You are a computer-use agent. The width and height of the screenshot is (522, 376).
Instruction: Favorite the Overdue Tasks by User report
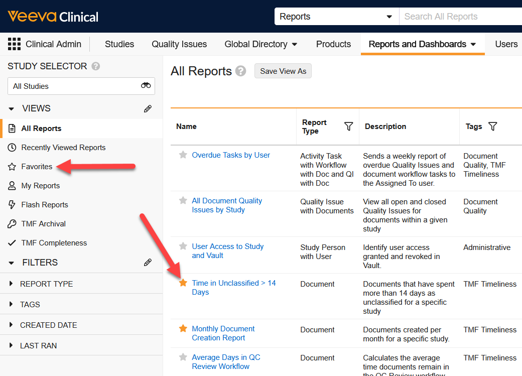pos(182,155)
